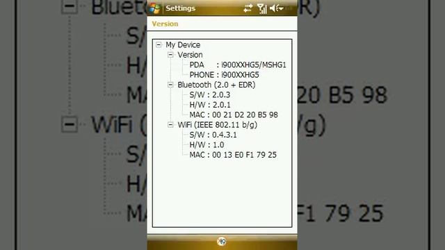This screenshot has height=250, width=445.
Task: Select the Version tree label under My Device
Action: coord(190,55)
